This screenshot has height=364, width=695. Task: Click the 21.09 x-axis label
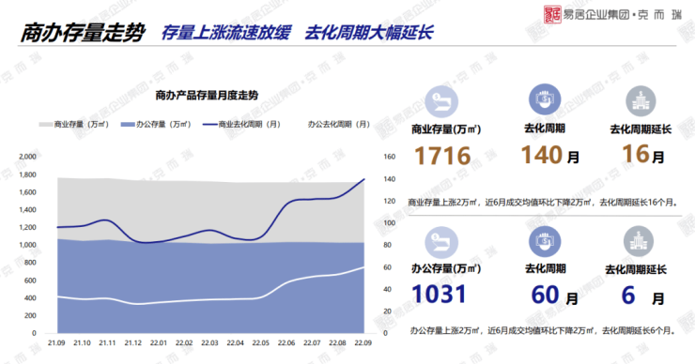56,342
